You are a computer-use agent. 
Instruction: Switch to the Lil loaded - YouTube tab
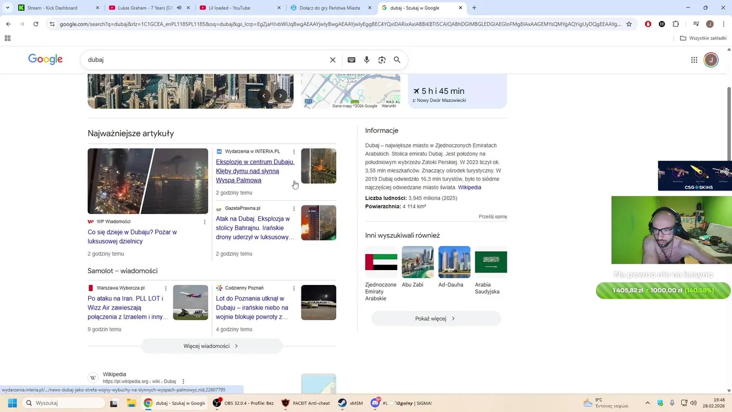point(229,8)
